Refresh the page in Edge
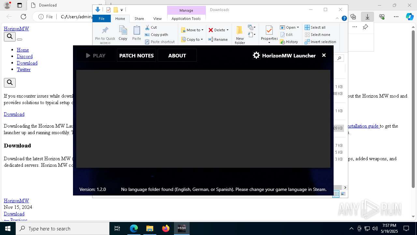Image resolution: width=417 pixels, height=235 pixels. pos(23,17)
